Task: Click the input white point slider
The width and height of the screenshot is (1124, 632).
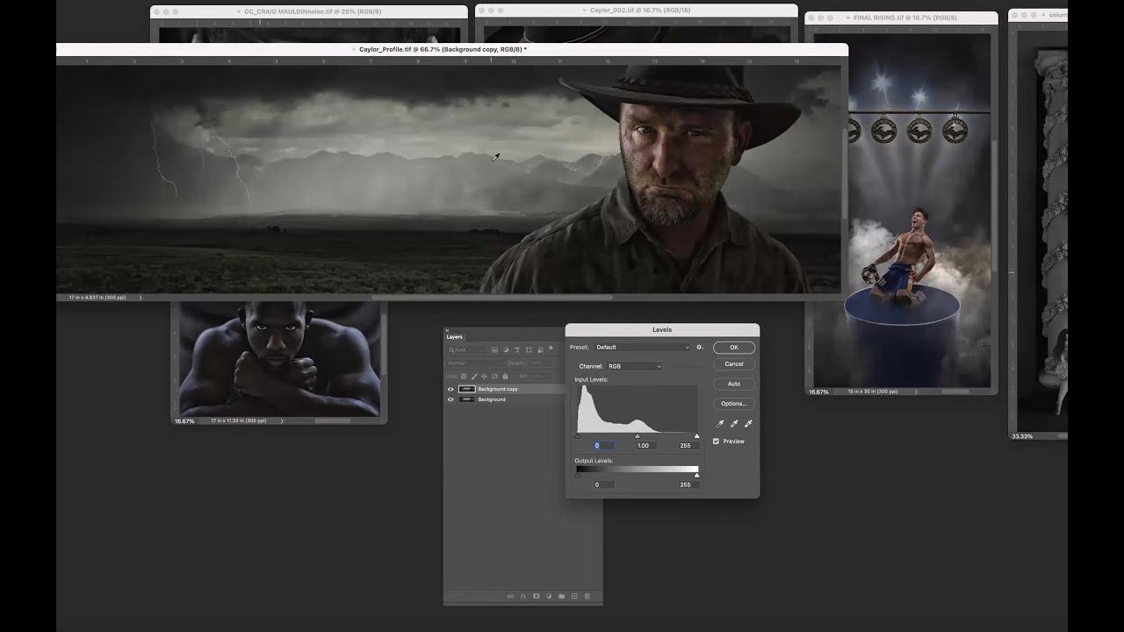Action: pos(697,436)
